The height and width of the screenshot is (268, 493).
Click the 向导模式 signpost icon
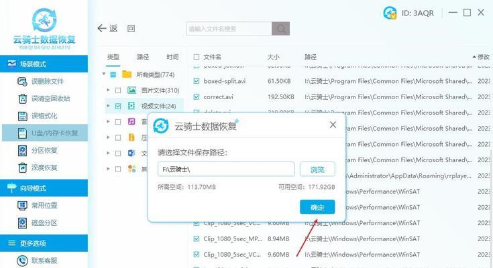(x=11, y=188)
